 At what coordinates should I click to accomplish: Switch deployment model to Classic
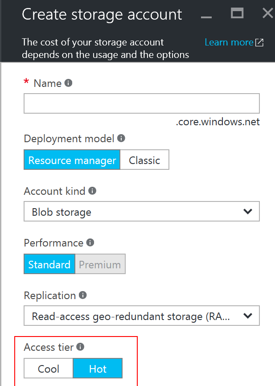pos(144,160)
